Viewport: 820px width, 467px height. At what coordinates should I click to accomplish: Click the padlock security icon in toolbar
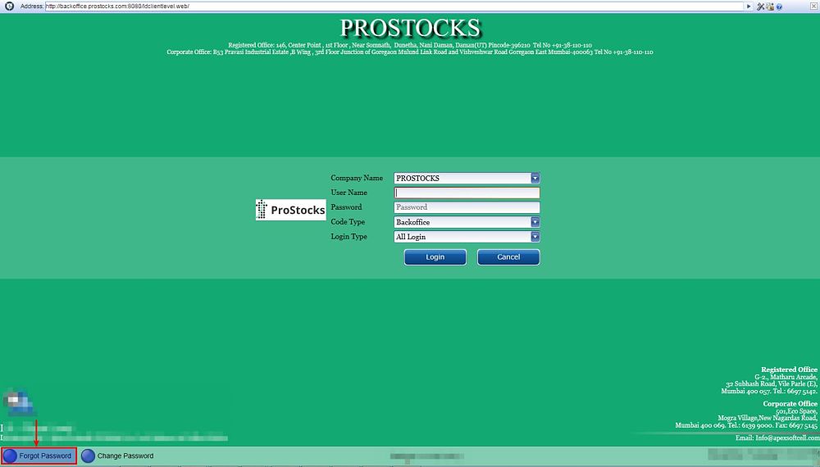770,7
